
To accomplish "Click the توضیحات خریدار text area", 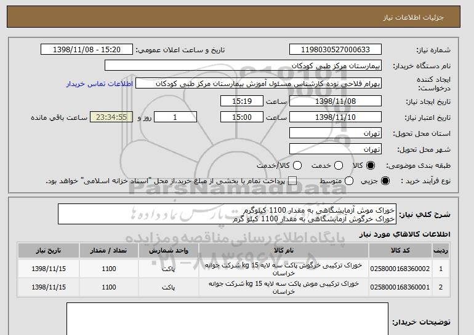I will [x=227, y=318].
